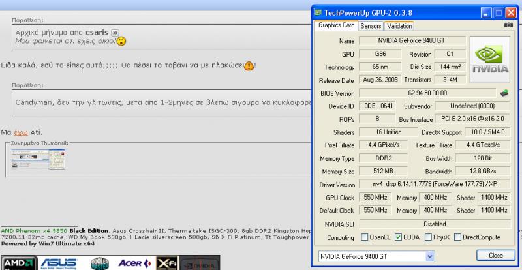Click the Subvendor value Undefined (0000)
Screen dimensions: 522x270
pyautogui.click(x=472, y=106)
